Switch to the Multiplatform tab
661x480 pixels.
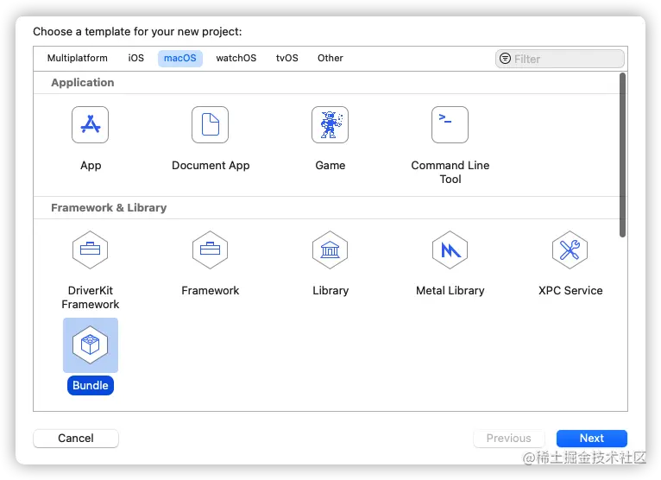(77, 58)
